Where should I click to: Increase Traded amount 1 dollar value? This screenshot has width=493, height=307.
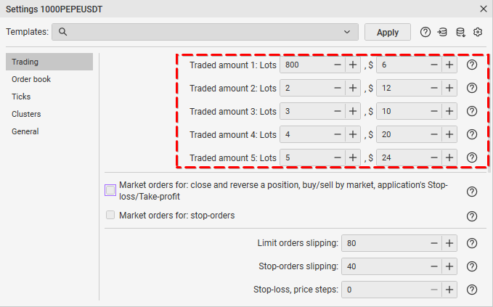pyautogui.click(x=449, y=65)
